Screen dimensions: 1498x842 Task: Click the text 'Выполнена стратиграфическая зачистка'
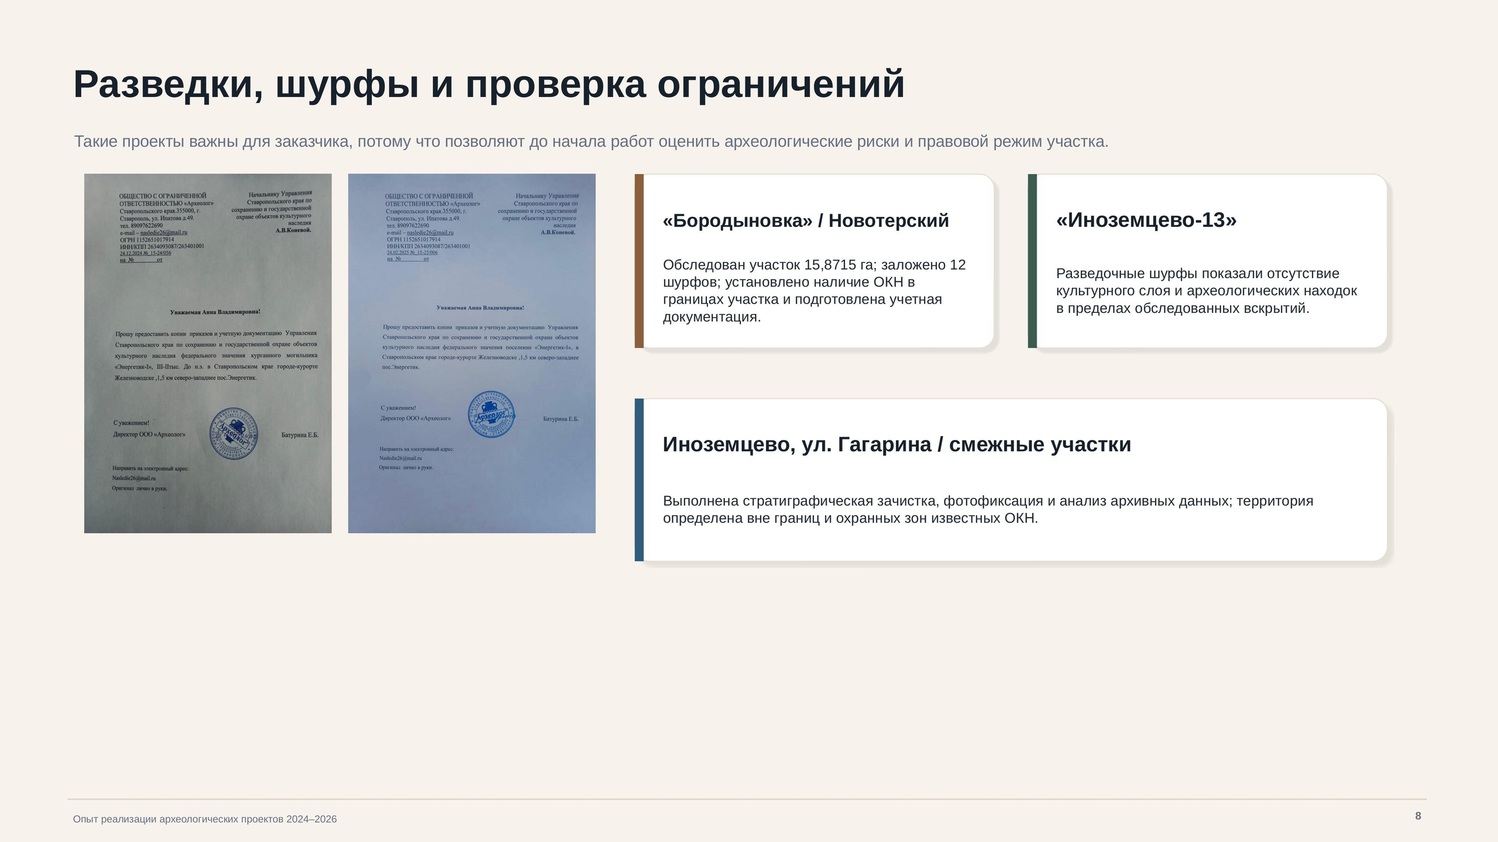pyautogui.click(x=800, y=501)
